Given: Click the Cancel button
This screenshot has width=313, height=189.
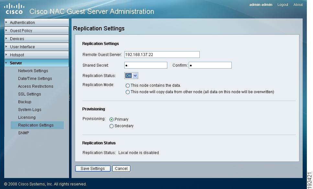Looking at the screenshot, I should click(x=121, y=169).
